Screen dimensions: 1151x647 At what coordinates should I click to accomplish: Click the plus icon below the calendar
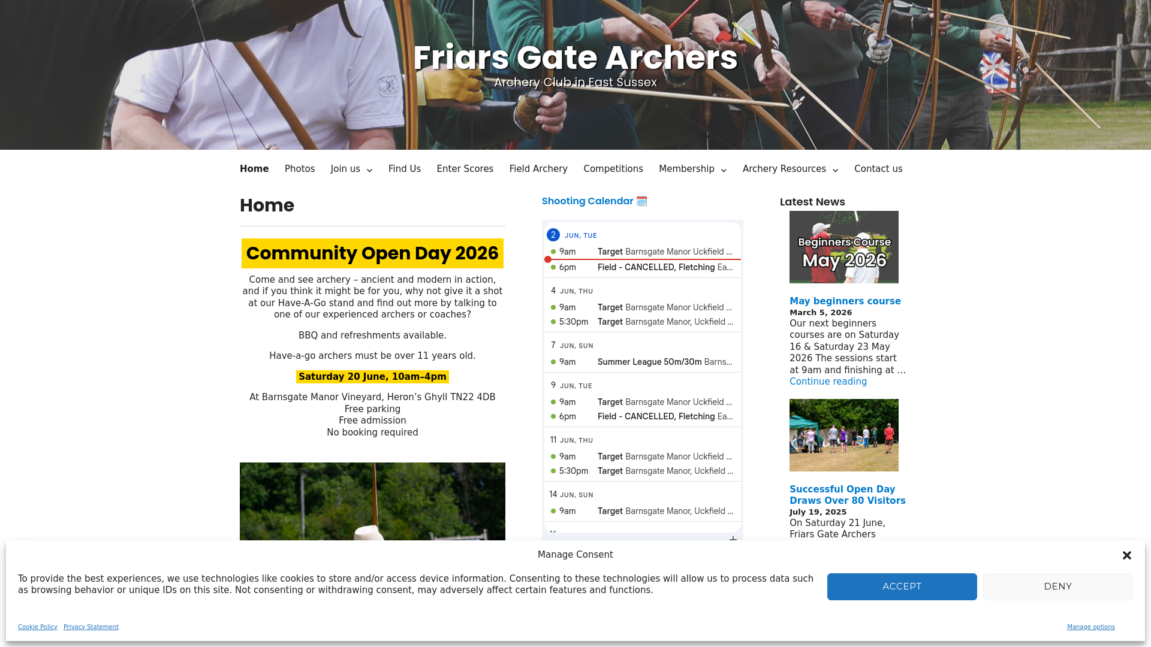point(733,539)
